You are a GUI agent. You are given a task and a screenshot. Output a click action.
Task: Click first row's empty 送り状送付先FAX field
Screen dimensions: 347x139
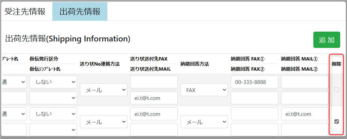click(x=154, y=82)
